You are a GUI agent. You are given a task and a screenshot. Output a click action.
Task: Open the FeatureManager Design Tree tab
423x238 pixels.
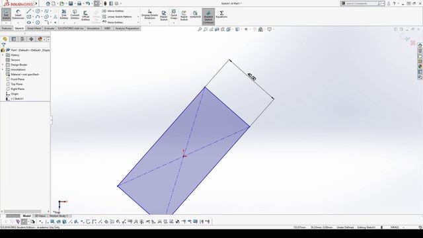tap(5, 39)
